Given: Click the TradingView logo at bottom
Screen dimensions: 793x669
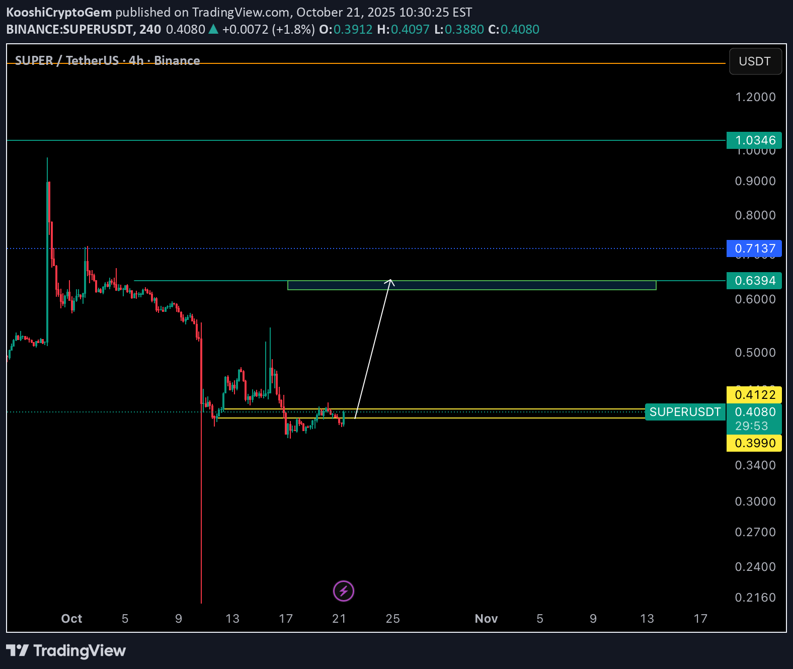Looking at the screenshot, I should tap(66, 650).
